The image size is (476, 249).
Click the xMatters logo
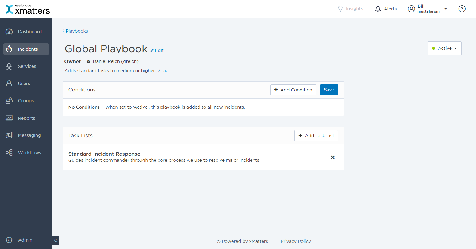click(x=28, y=9)
